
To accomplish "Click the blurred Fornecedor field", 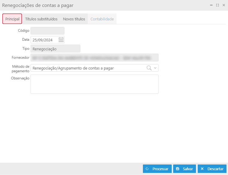I will [x=94, y=58].
